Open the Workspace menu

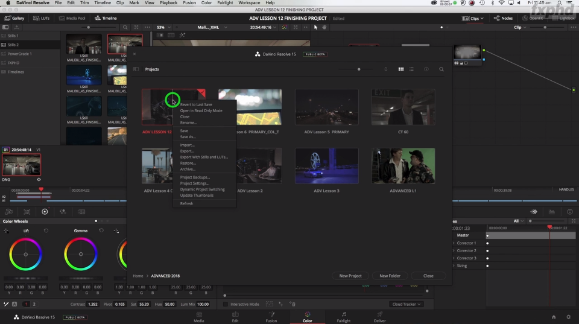(249, 2)
